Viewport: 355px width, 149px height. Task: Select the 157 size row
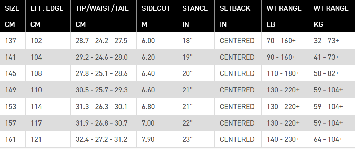[177, 123]
